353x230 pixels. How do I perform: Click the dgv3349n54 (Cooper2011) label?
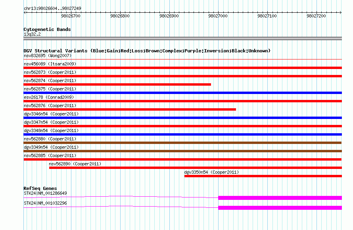coord(51,147)
